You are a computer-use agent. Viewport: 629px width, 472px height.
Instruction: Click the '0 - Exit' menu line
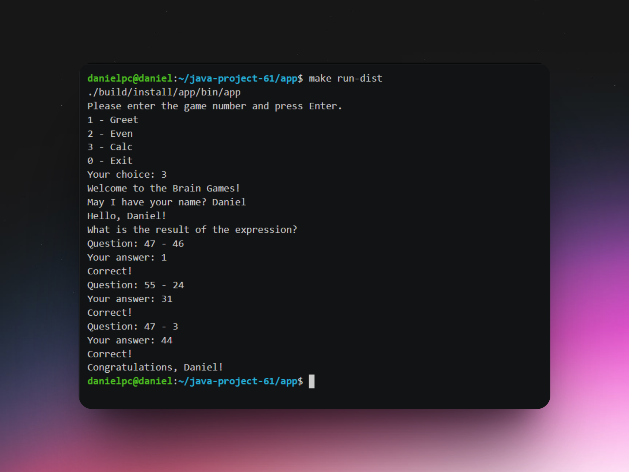click(x=110, y=161)
